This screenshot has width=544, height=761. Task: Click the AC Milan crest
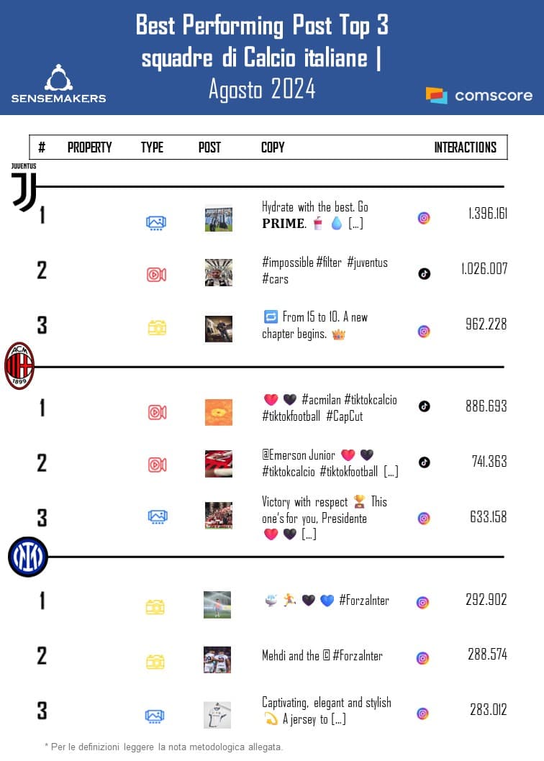pos(19,366)
